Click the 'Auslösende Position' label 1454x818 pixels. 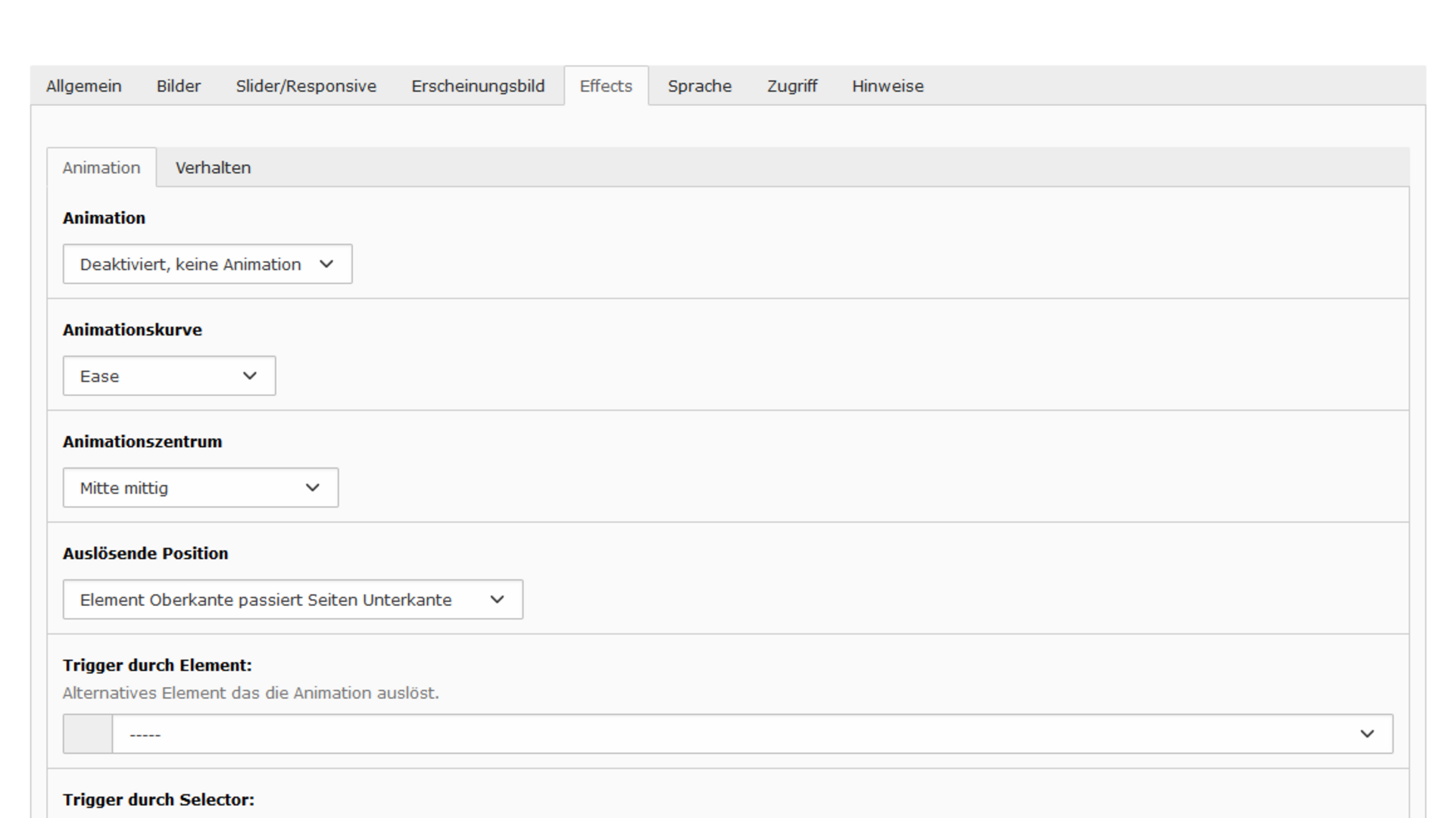tap(145, 554)
